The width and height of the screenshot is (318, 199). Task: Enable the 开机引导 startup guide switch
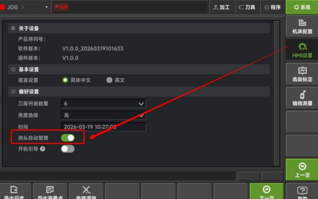click(68, 149)
